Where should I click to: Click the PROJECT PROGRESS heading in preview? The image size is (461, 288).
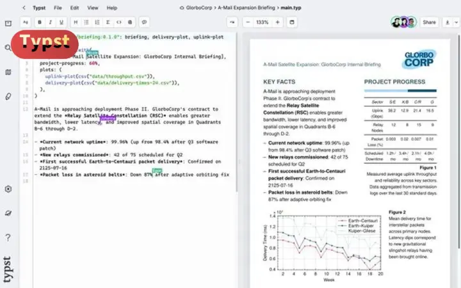tap(394, 82)
